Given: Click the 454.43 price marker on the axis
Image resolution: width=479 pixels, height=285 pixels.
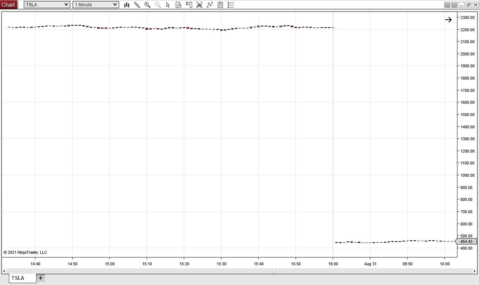Looking at the screenshot, I should pyautogui.click(x=466, y=241).
